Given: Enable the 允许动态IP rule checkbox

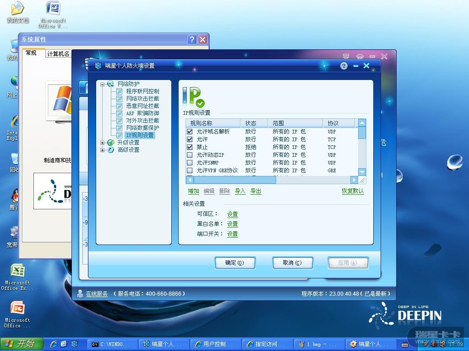Looking at the screenshot, I should (x=190, y=155).
